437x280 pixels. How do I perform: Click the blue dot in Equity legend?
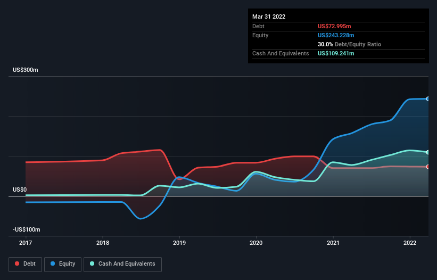tap(53, 263)
